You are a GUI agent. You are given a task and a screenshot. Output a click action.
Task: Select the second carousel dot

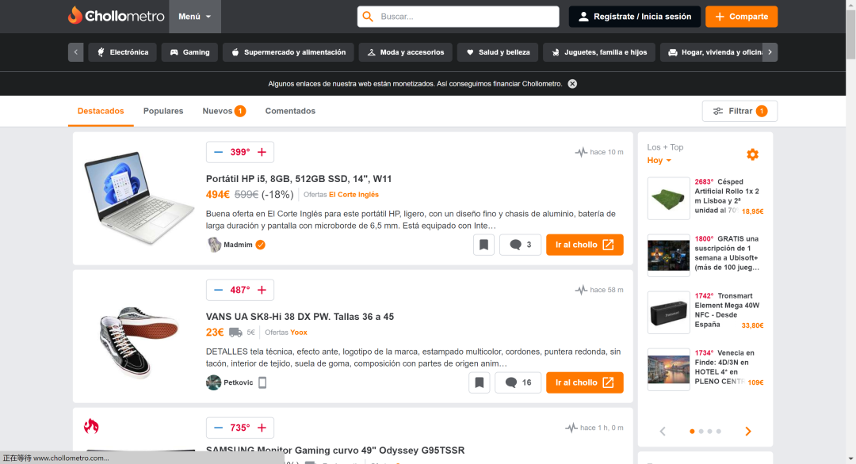coord(701,432)
